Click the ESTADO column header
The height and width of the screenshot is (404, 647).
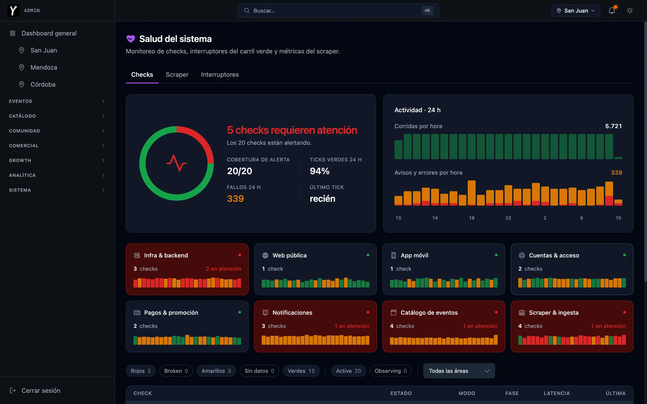[x=401, y=393]
